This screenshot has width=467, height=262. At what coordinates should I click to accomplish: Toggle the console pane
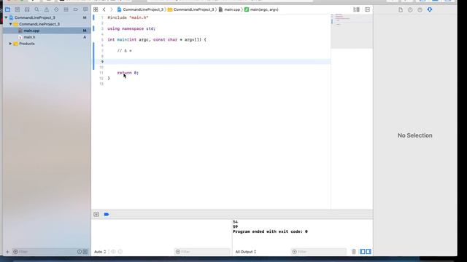pos(368,252)
